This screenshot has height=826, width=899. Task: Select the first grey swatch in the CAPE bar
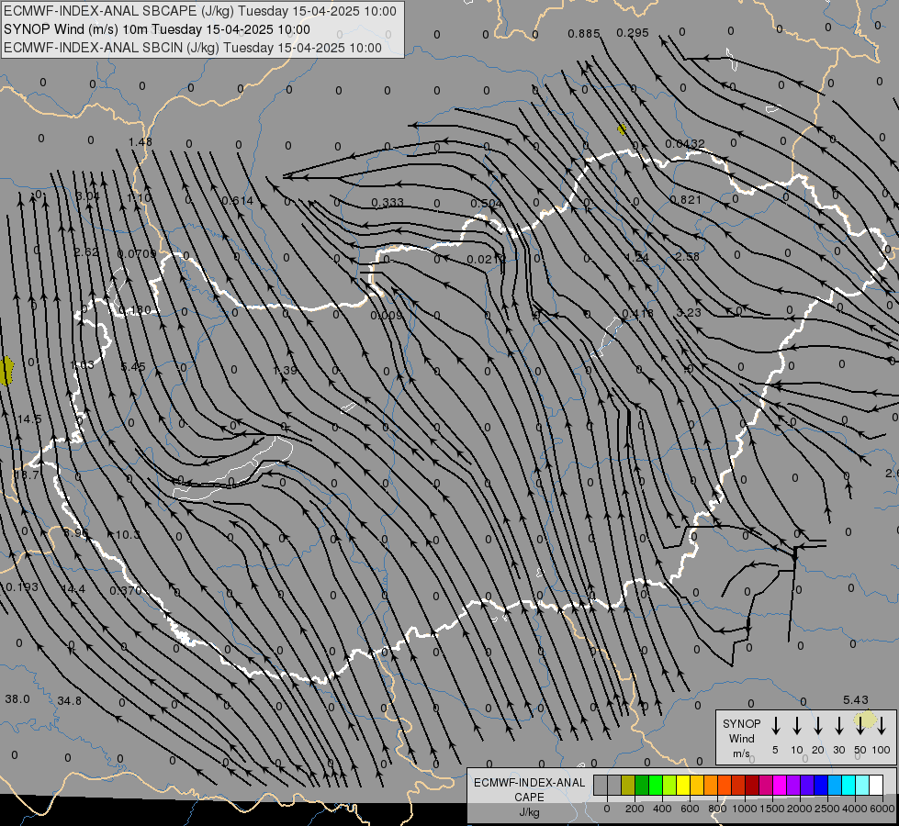pyautogui.click(x=601, y=785)
